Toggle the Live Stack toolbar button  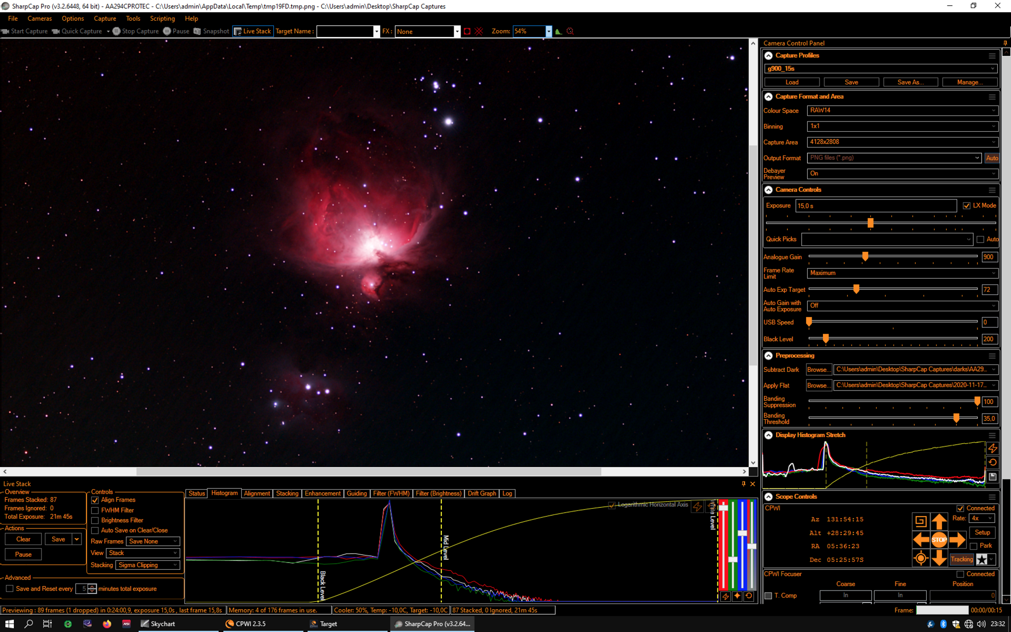253,31
